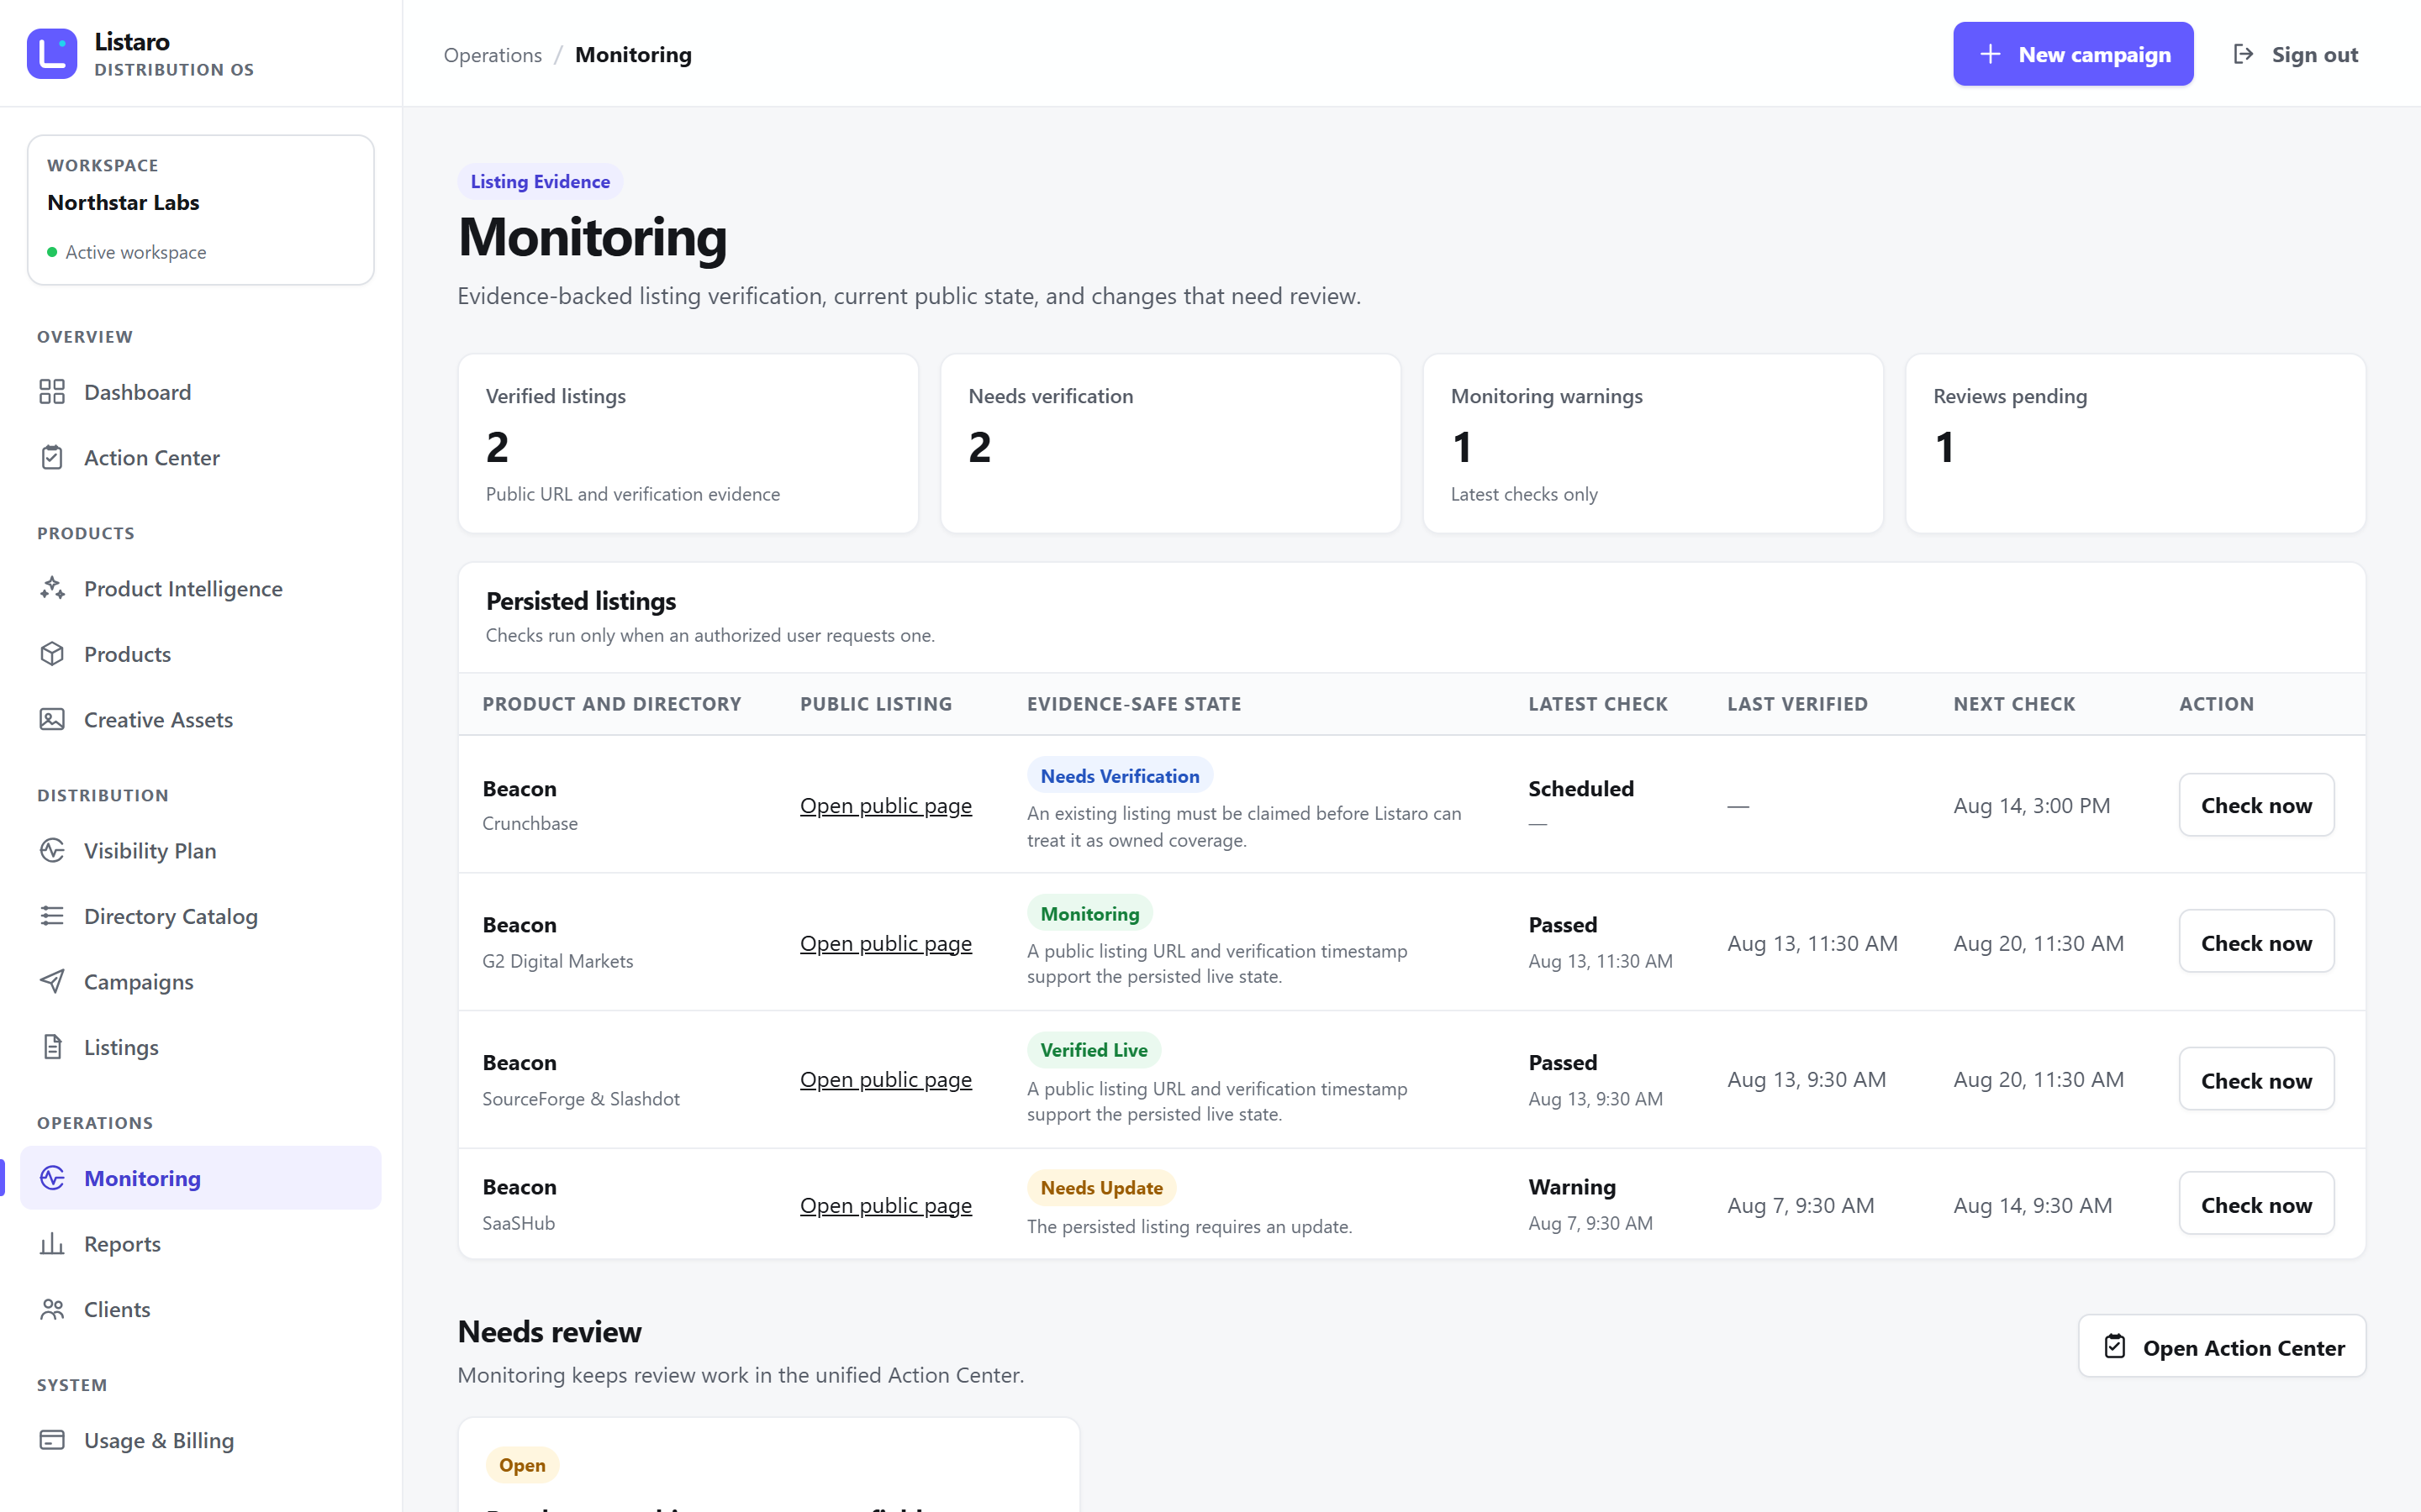
Task: Click the Monitoring warnings stat card
Action: click(1653, 443)
